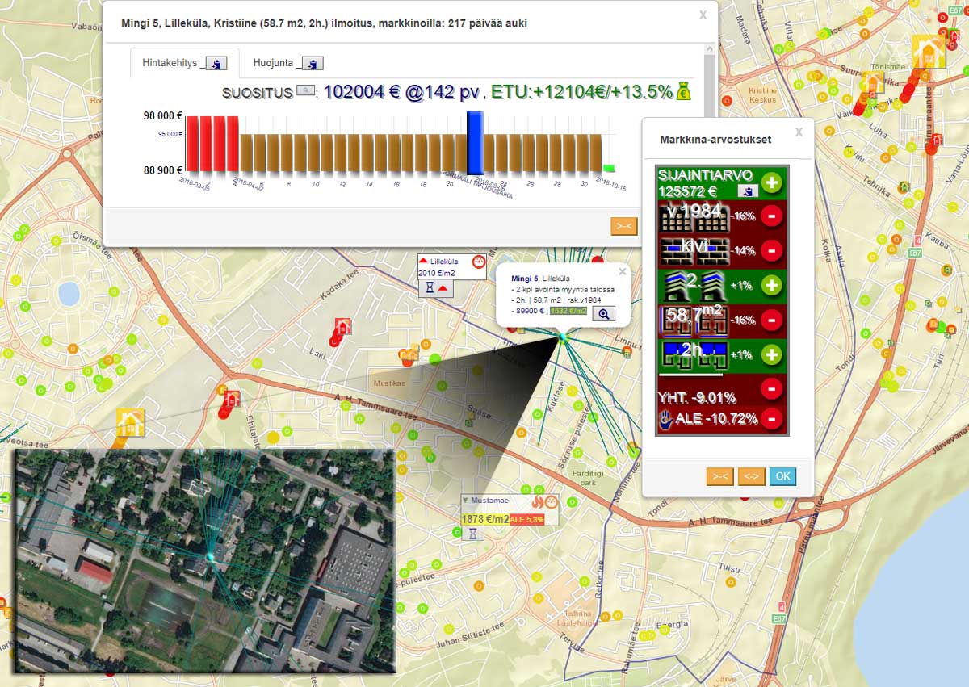The height and width of the screenshot is (687, 969).
Task: Toggle the minus button on ALE -10.72% row
Action: point(771,419)
